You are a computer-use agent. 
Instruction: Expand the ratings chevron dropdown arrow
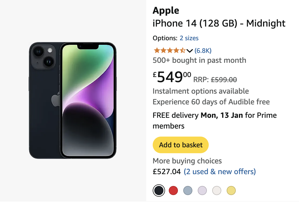coord(190,51)
